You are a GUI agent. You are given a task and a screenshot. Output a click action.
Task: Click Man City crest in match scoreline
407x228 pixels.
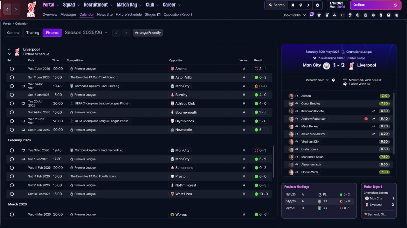(327, 65)
